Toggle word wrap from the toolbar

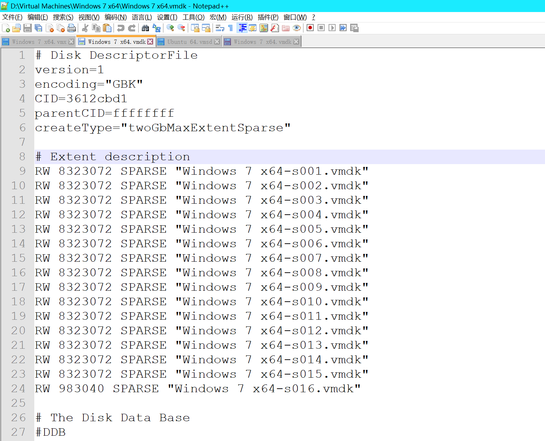pyautogui.click(x=220, y=28)
